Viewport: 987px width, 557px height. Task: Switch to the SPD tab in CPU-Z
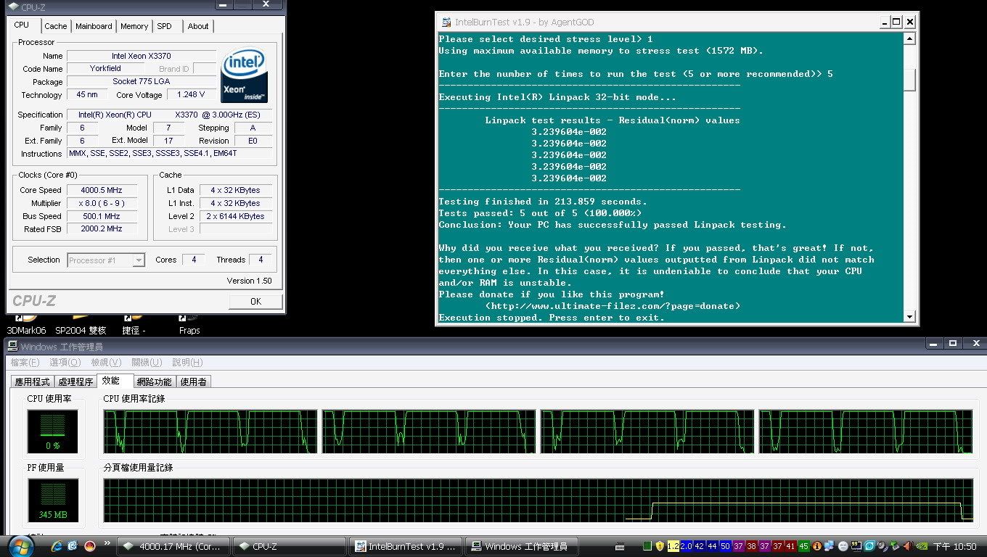click(x=165, y=26)
